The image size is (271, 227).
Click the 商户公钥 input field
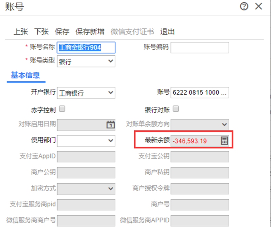pos(86,172)
